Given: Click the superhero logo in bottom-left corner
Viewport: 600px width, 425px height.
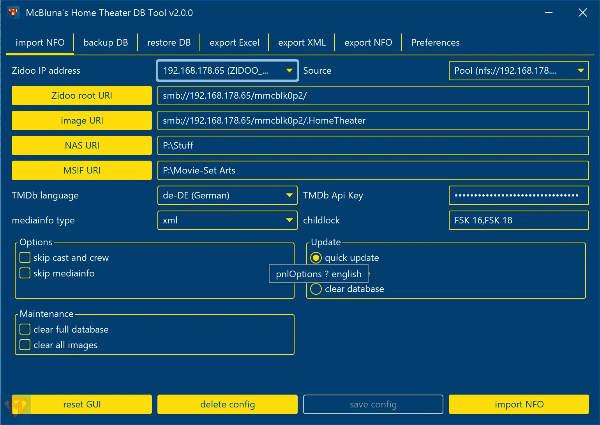Looking at the screenshot, I should point(16,407).
